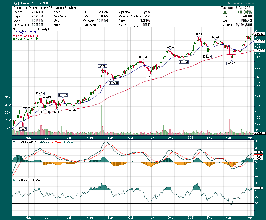Click the 50M volume scale label
This screenshot has height=220, width=266.
click(x=8, y=98)
